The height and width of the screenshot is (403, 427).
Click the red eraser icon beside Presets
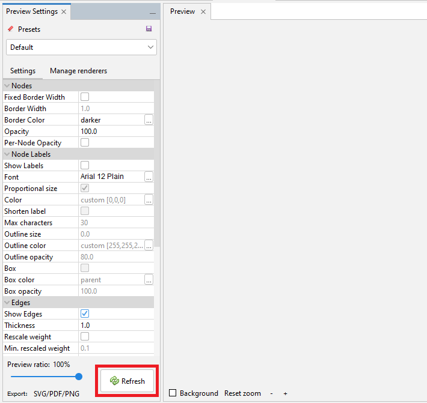point(11,29)
